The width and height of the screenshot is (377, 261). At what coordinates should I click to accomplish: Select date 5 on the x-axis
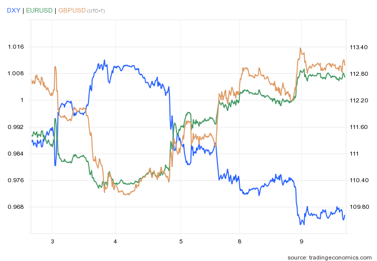click(x=181, y=241)
